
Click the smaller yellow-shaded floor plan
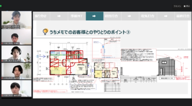pyautogui.click(x=106, y=70)
